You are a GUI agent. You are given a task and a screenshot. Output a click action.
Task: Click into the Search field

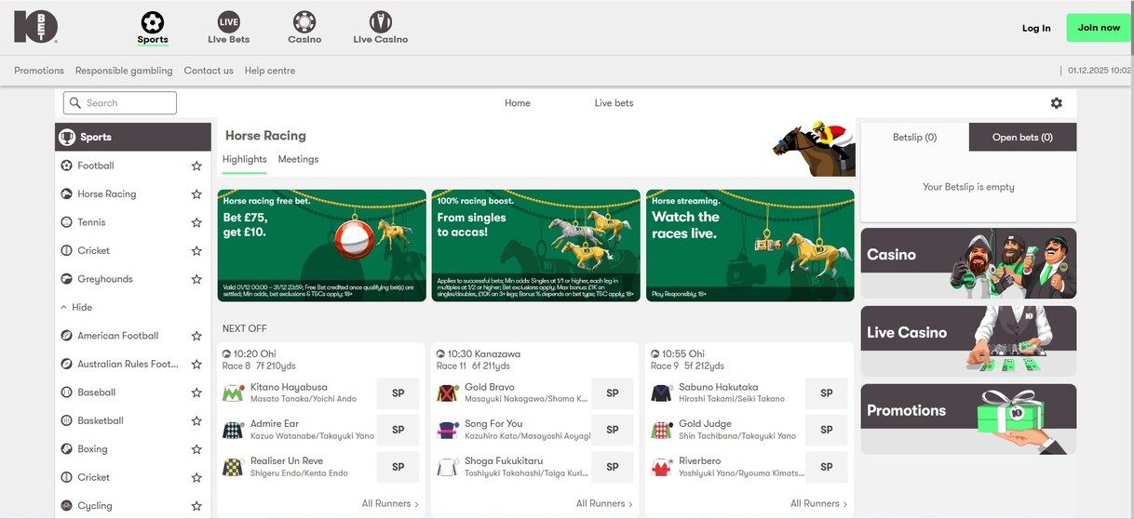[x=120, y=103]
